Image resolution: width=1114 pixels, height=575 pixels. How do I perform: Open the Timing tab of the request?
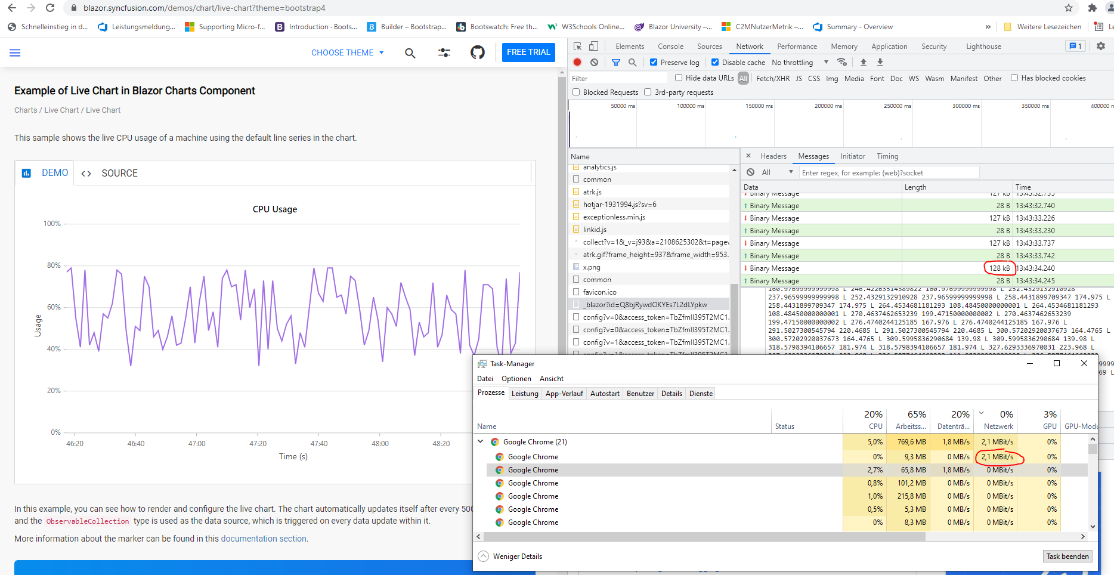point(887,156)
